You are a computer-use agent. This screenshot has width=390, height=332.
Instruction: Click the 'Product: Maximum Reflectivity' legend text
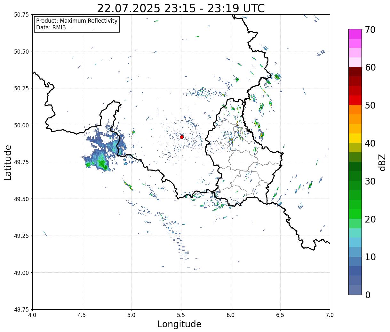[77, 21]
